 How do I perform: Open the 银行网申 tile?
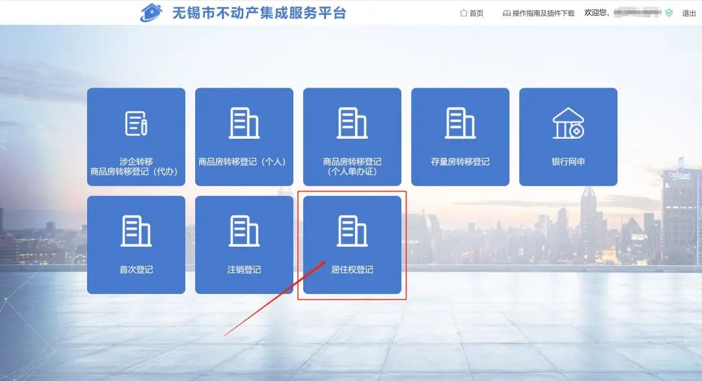(x=568, y=137)
